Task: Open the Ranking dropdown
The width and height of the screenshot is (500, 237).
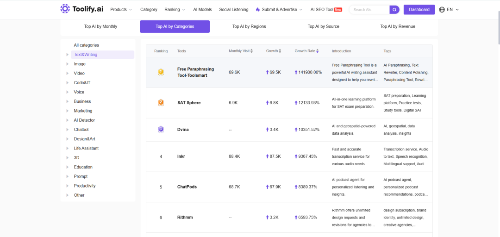Action: coord(175,10)
